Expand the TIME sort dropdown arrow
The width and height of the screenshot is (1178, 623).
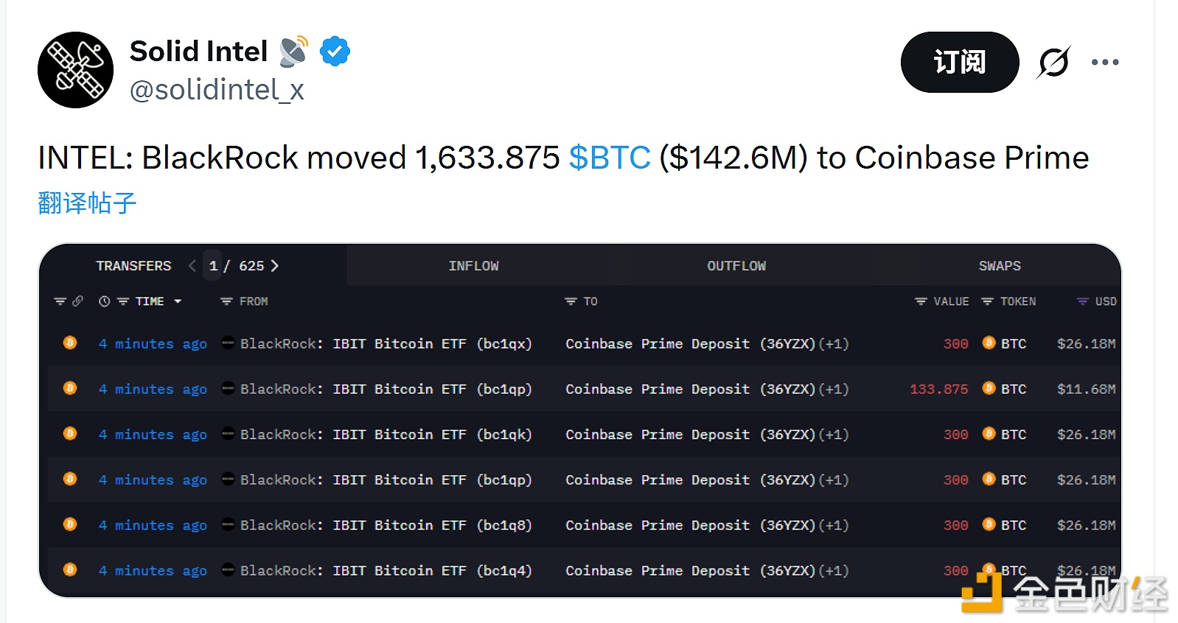(x=176, y=301)
